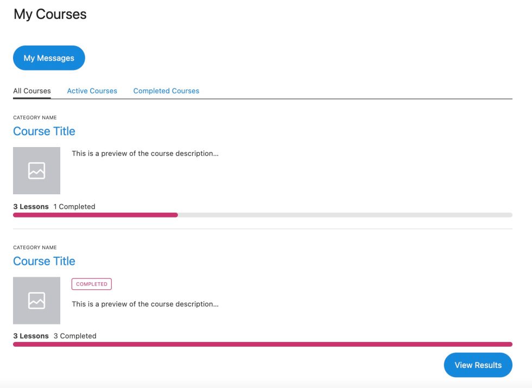Click the completed course's description preview text
Image resolution: width=532 pixels, height=388 pixels.
145,304
